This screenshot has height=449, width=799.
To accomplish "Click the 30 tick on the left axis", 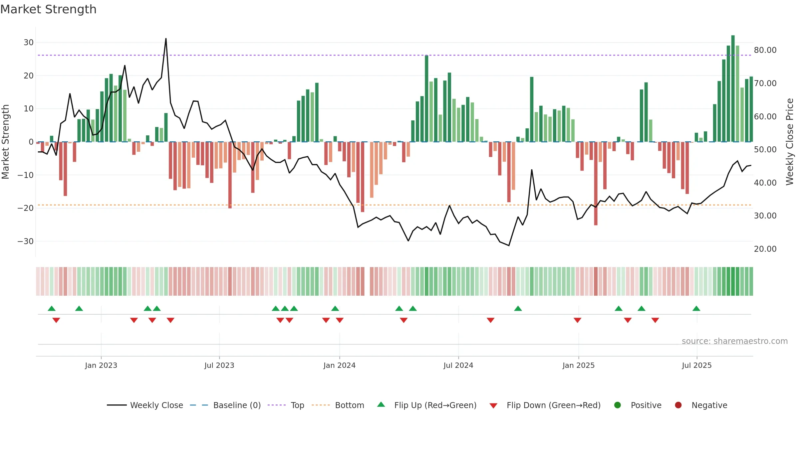I will click(29, 43).
